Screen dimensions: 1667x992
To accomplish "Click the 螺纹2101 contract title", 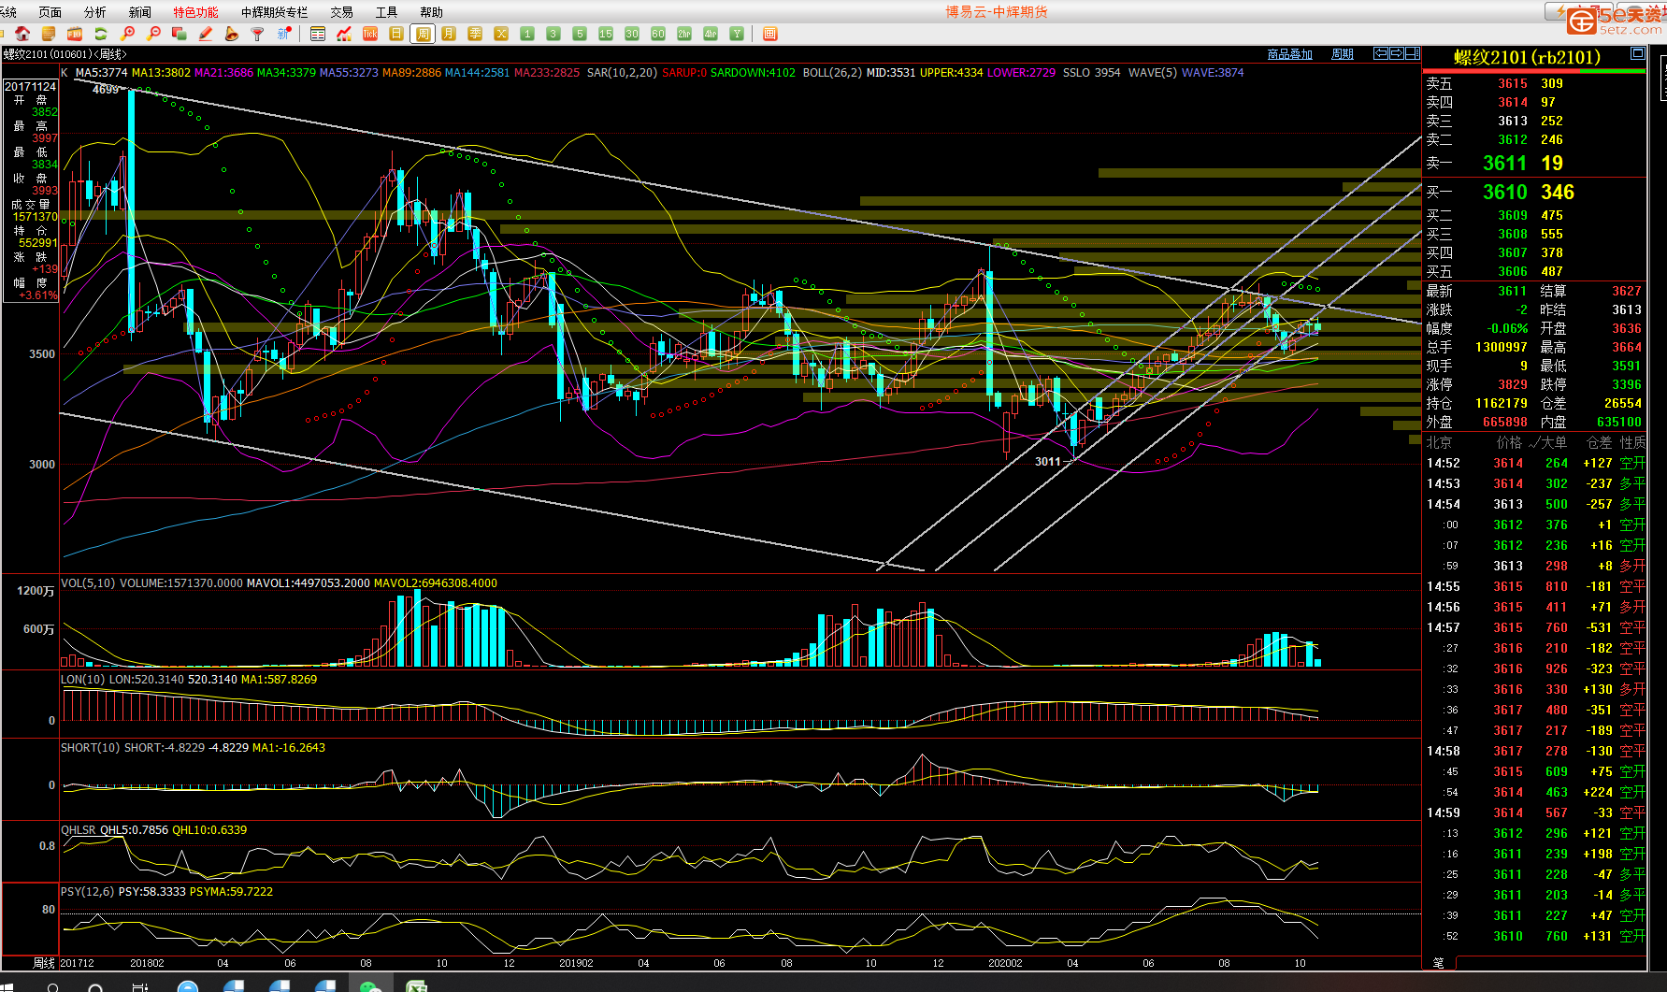I will tap(1527, 57).
